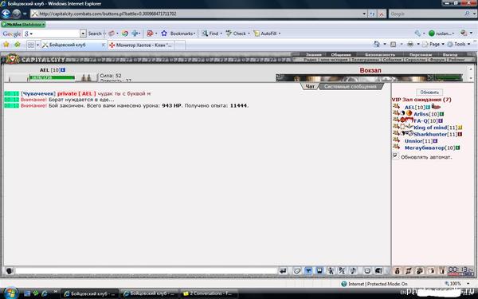Click the Favorites star icon
The width and height of the screenshot is (478, 299).
point(6,45)
